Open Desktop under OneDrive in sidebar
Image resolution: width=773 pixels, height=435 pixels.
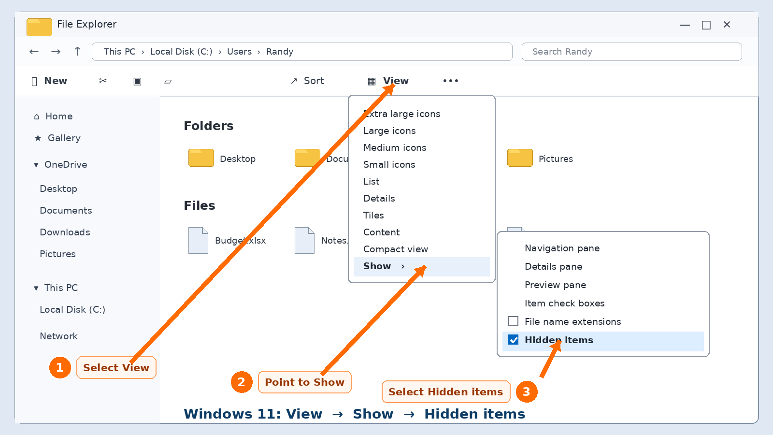[58, 189]
